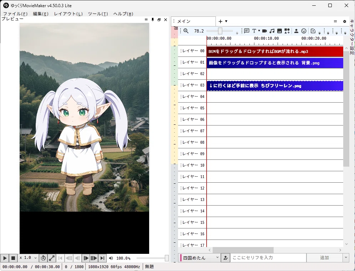Add a new timeline scene with plus button
Viewport: 355px width, 271px height.
click(x=220, y=21)
